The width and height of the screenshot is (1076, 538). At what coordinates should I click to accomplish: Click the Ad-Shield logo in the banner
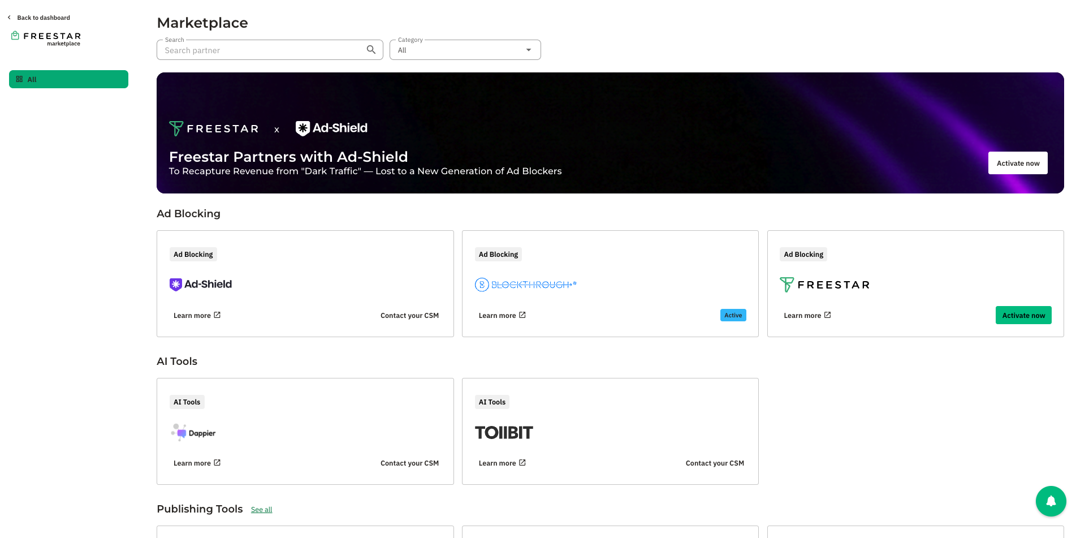[x=331, y=128]
